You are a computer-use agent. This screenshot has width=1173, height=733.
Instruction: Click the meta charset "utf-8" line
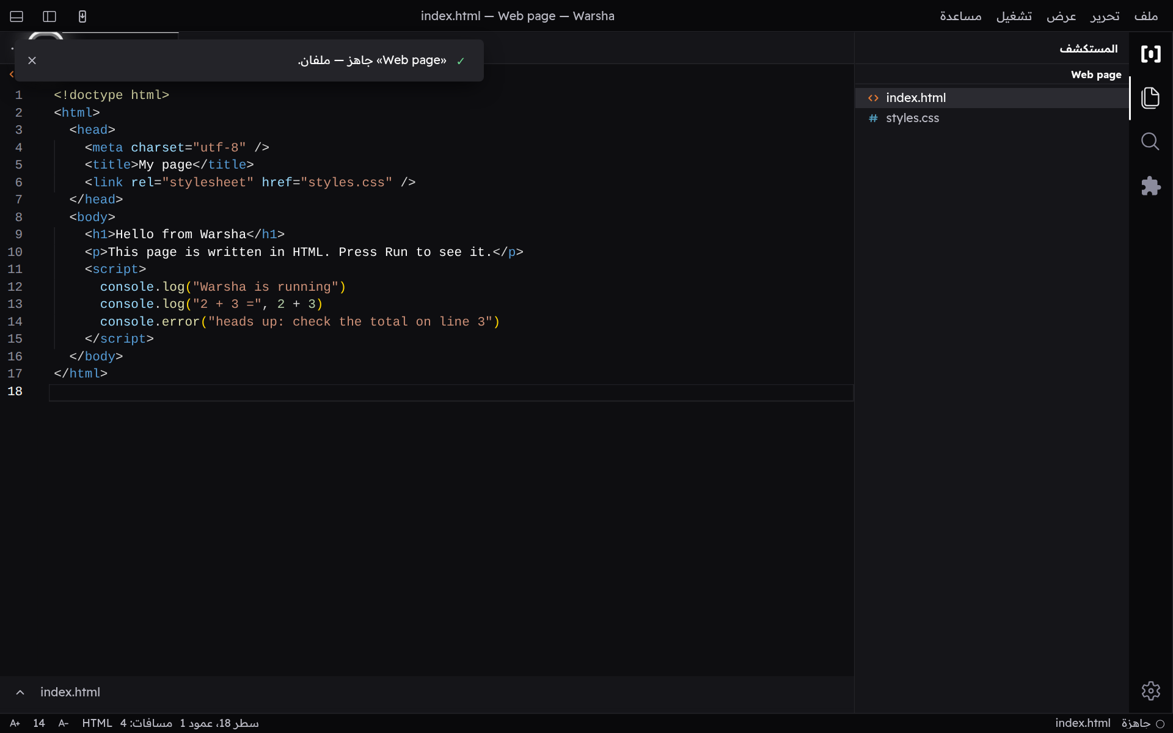(177, 148)
